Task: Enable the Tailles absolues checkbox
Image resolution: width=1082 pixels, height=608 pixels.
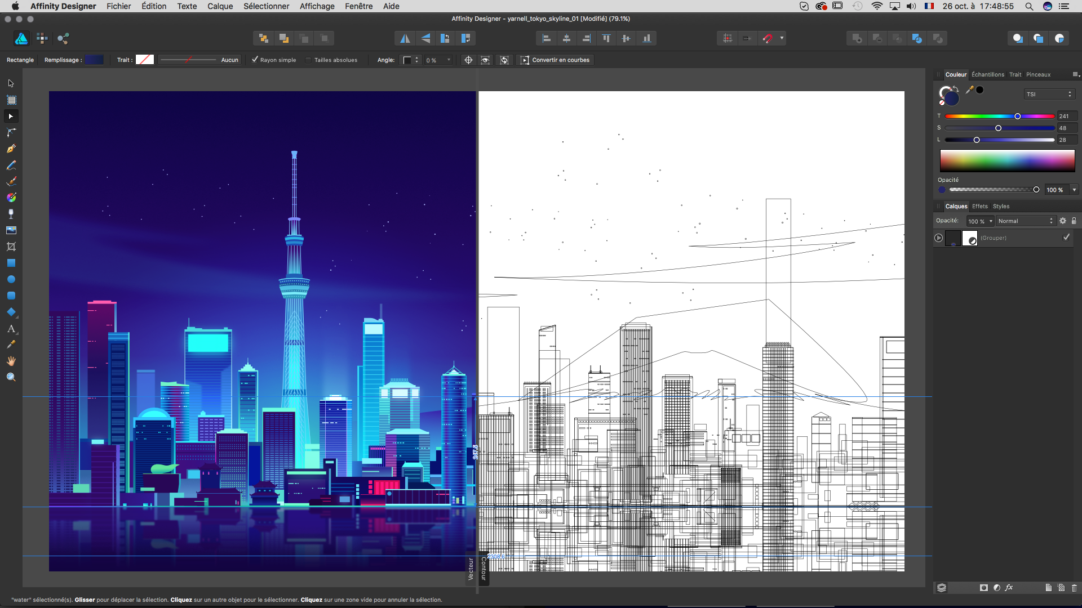Action: pyautogui.click(x=308, y=60)
